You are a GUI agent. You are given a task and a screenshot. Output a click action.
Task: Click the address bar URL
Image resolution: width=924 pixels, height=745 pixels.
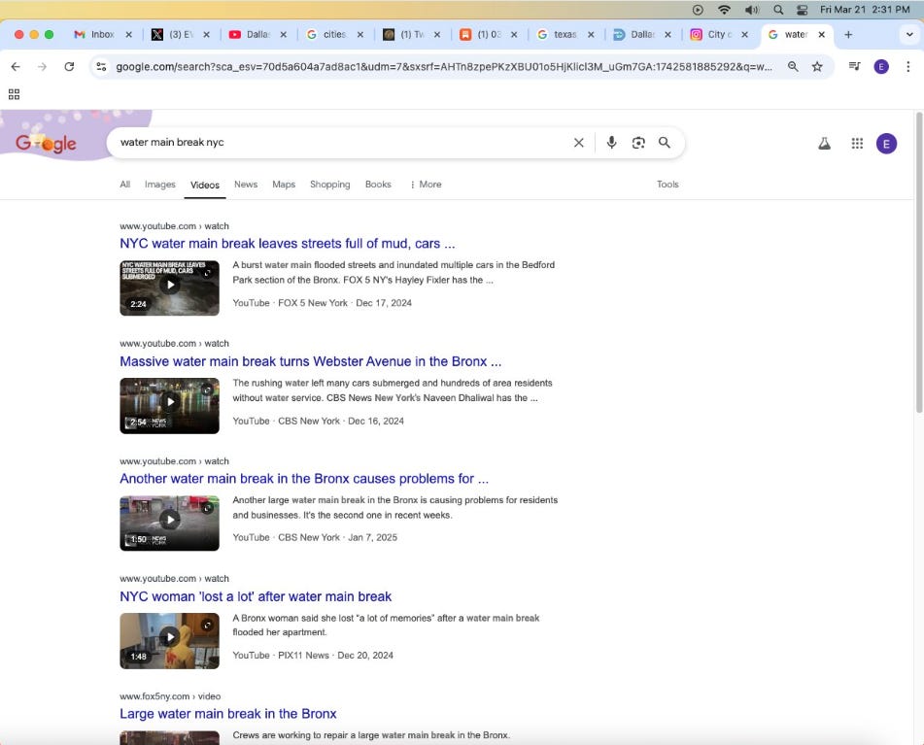click(444, 67)
